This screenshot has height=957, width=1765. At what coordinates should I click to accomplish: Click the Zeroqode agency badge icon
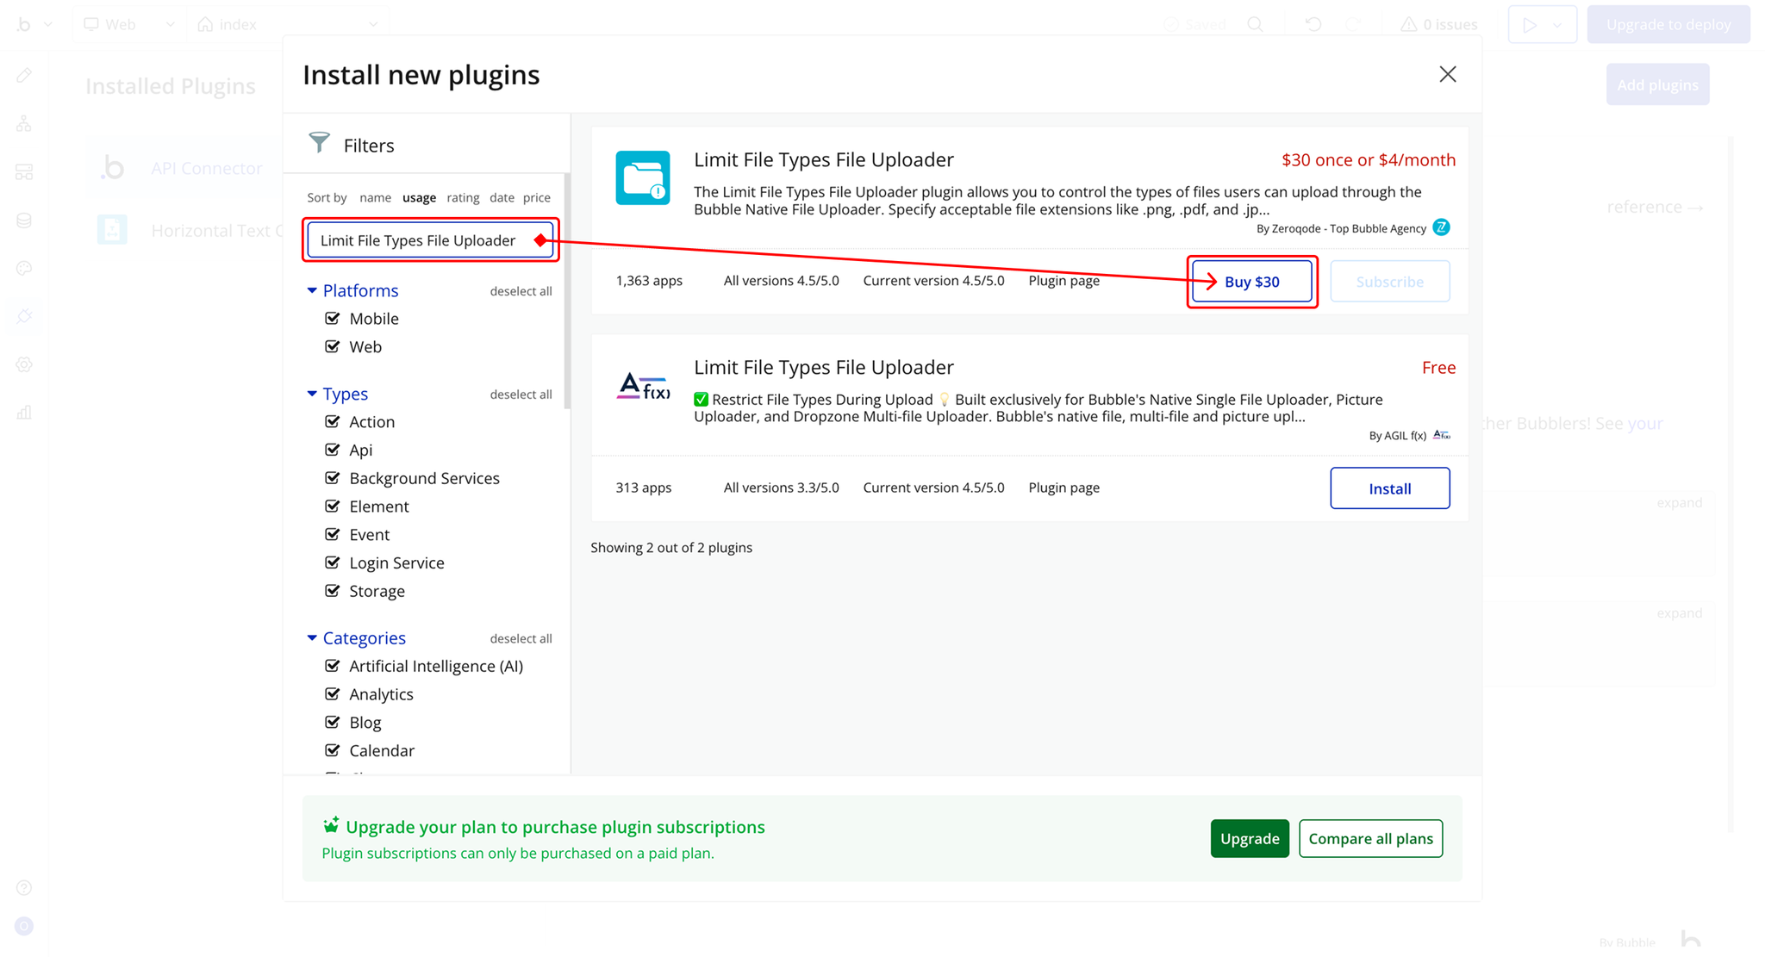(1441, 227)
